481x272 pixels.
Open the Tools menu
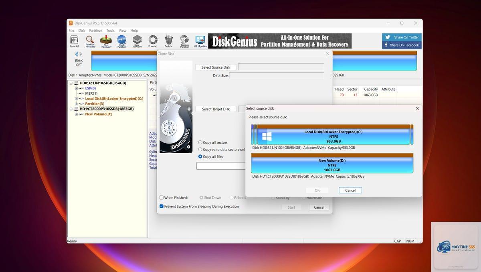[x=110, y=30]
